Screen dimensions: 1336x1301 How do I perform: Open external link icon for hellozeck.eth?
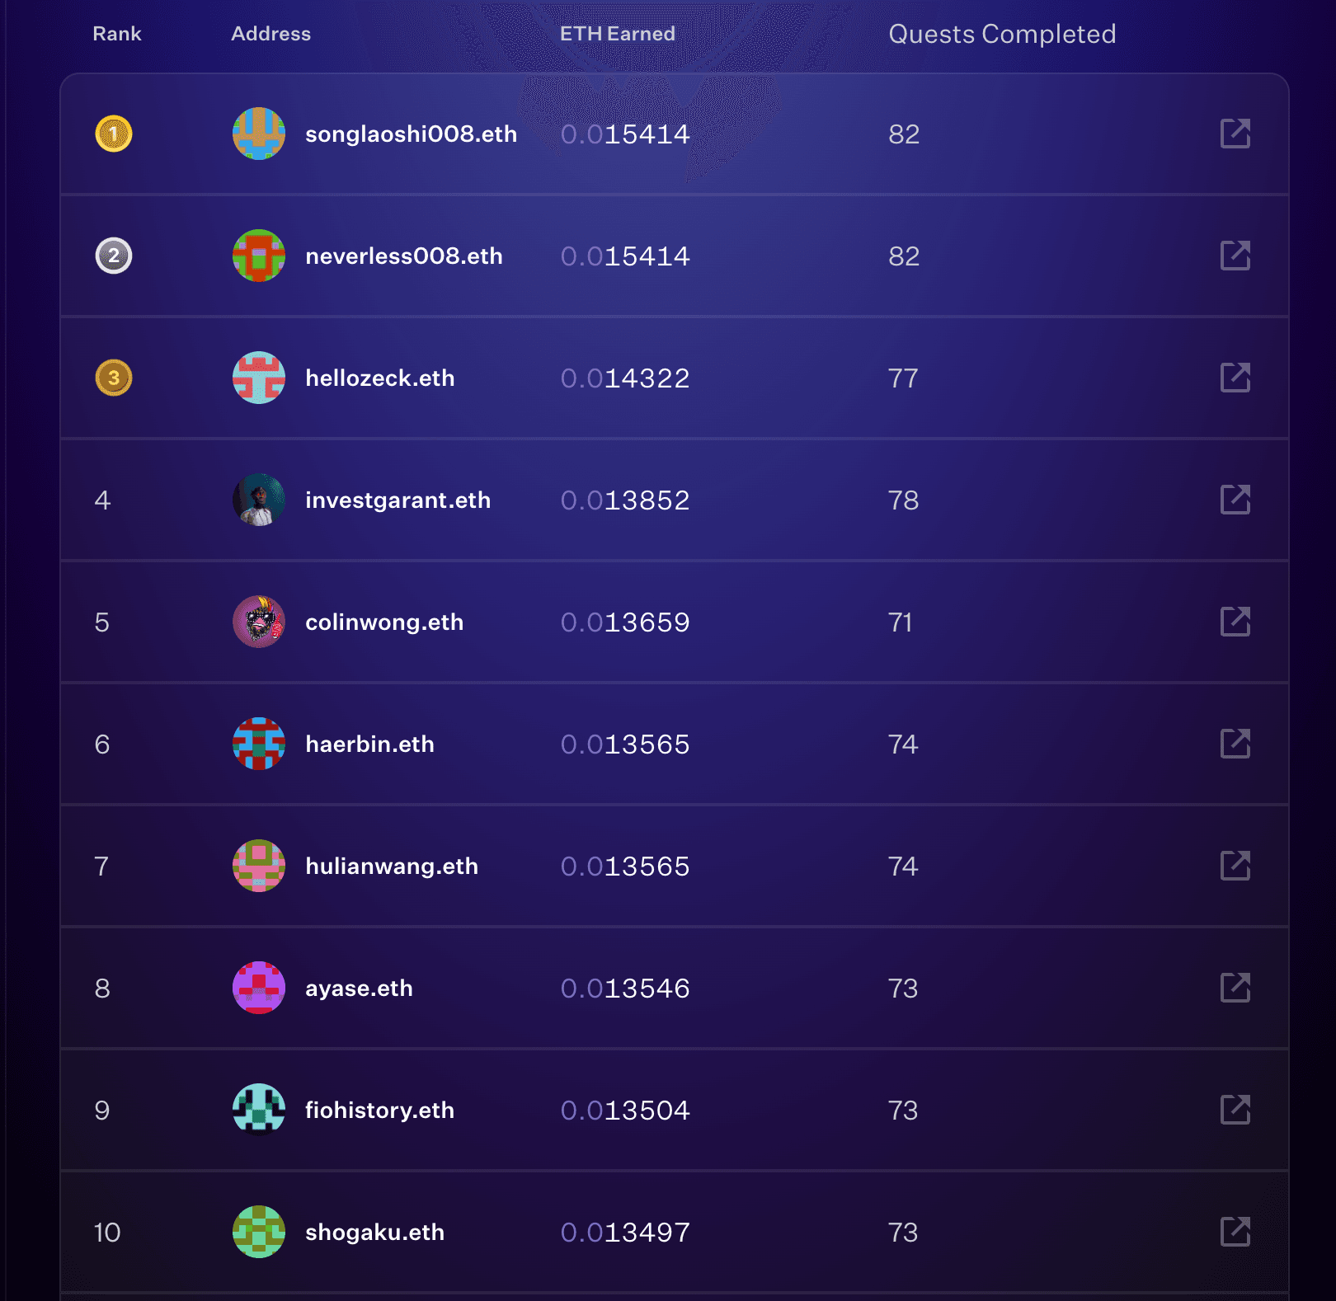click(1235, 378)
